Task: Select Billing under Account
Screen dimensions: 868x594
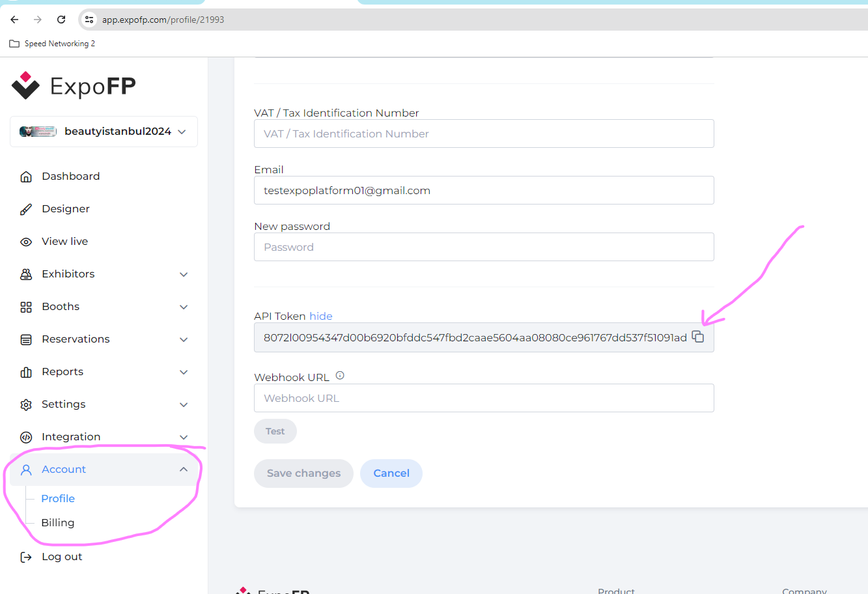Action: click(58, 523)
